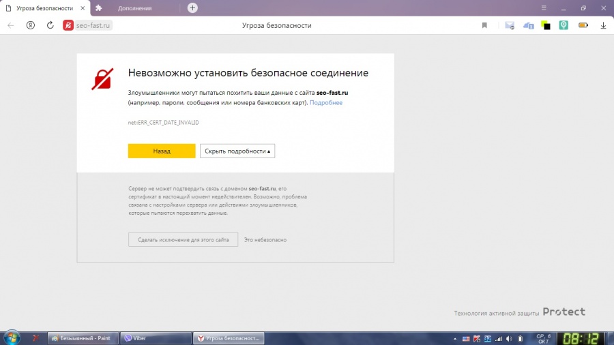This screenshot has height=345, width=614.
Task: Click the blue 32 tray icon
Action: tap(488, 339)
